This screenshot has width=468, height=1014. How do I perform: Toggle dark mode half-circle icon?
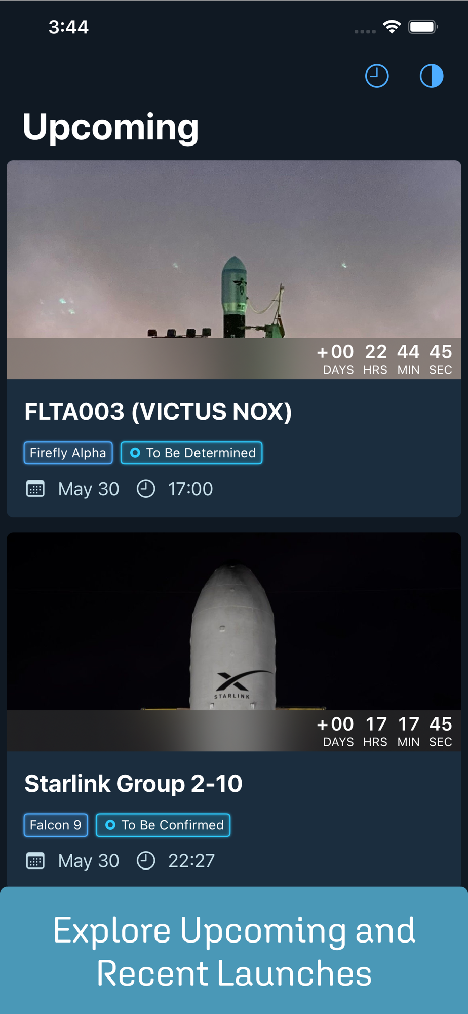click(432, 76)
